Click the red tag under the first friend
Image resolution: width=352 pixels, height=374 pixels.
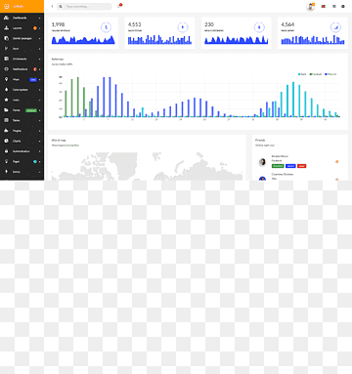(x=302, y=166)
